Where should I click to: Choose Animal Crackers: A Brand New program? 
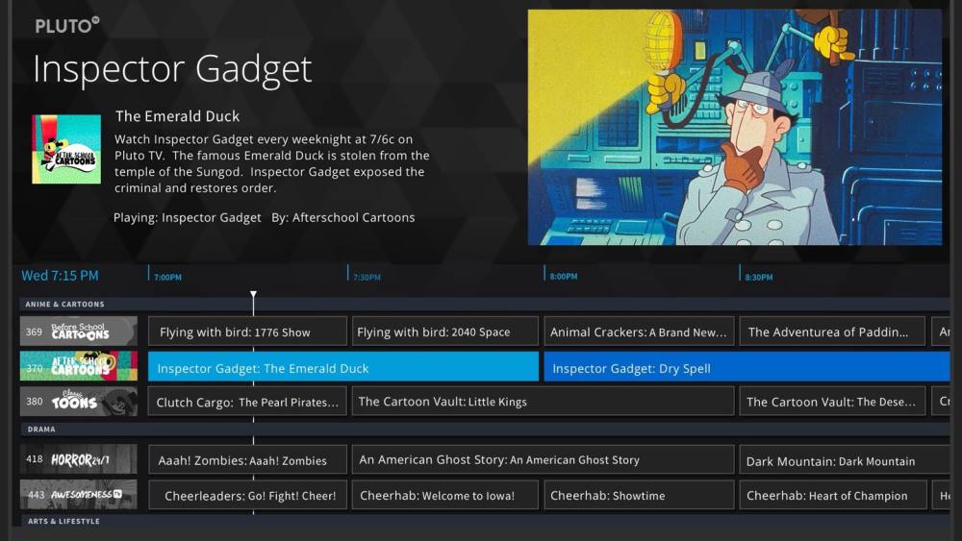[x=639, y=332]
